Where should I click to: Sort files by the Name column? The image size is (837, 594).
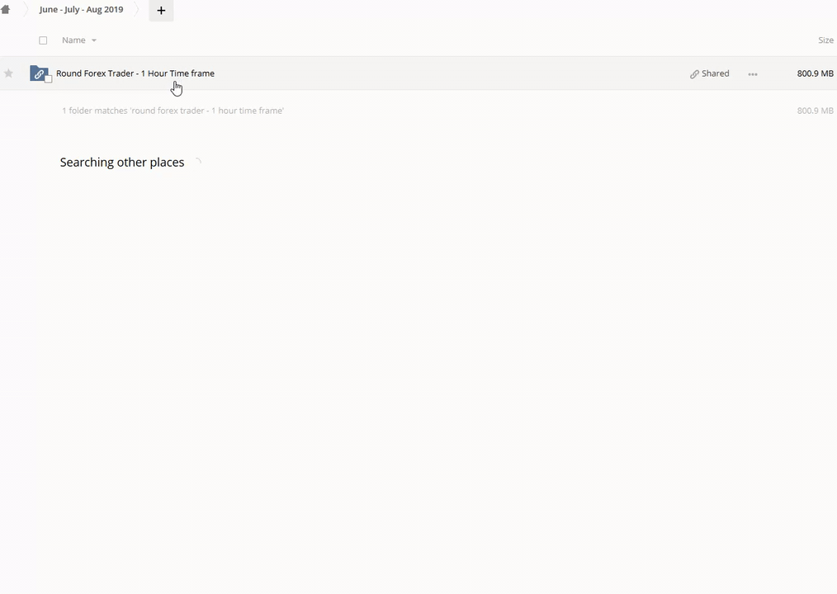[x=73, y=40]
